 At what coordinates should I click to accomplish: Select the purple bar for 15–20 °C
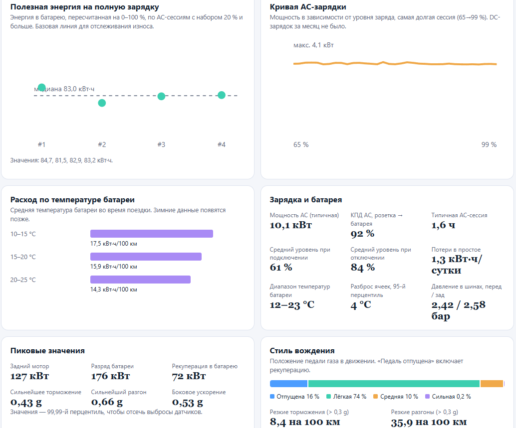[146, 257]
